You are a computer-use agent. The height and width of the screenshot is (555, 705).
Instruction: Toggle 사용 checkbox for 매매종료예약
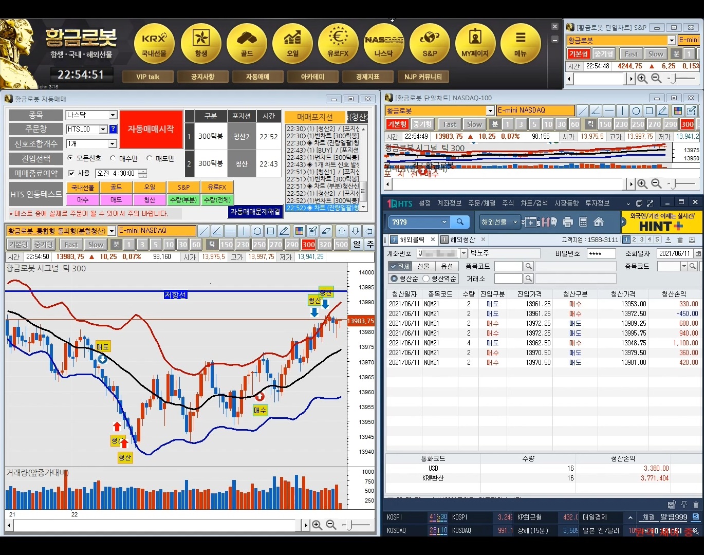[71, 173]
